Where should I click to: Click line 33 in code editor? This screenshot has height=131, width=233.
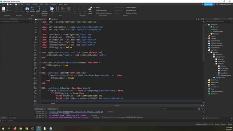[x=122, y=101]
